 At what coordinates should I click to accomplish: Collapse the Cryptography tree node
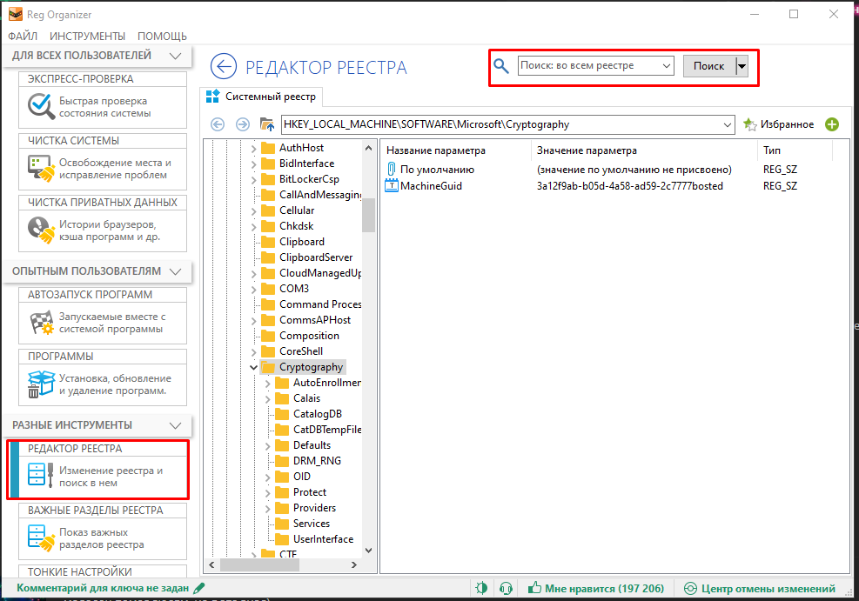coord(253,367)
